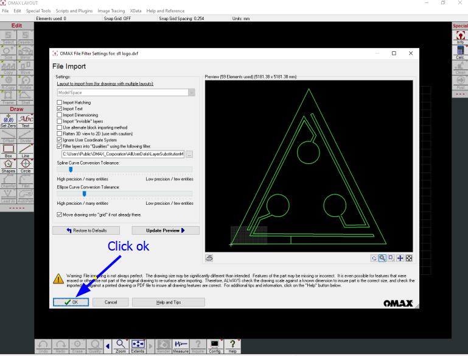Click the Cancel button
Image resolution: width=468 pixels, height=356 pixels.
tap(111, 302)
